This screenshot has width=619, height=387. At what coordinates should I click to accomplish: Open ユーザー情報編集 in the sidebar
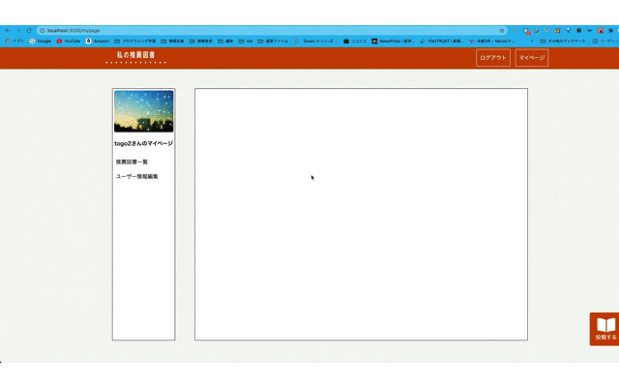tap(137, 176)
